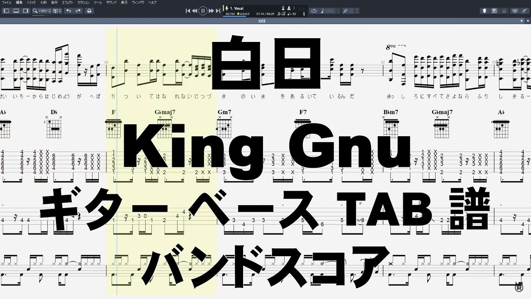Click the 30/104 bar position display

[x=230, y=14]
